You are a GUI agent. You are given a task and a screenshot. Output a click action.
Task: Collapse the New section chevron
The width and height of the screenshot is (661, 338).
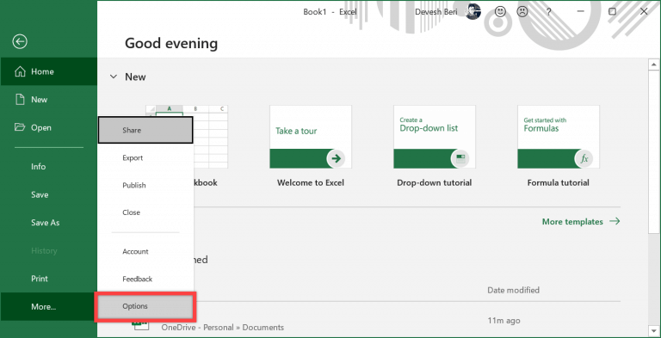(x=113, y=77)
